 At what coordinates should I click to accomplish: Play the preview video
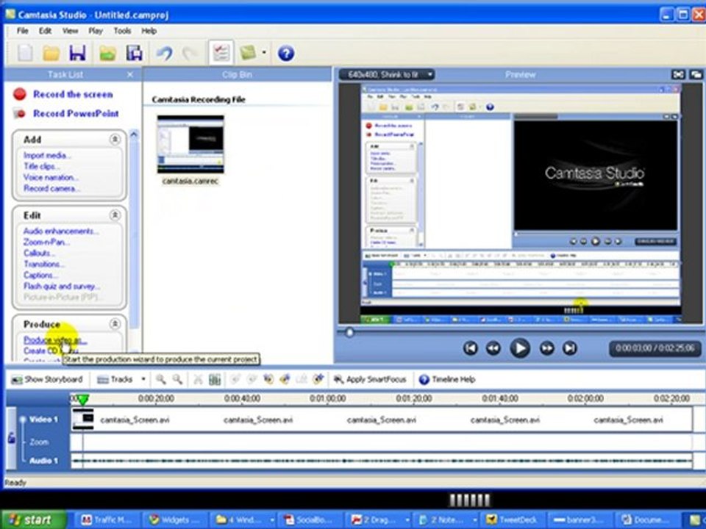[520, 348]
